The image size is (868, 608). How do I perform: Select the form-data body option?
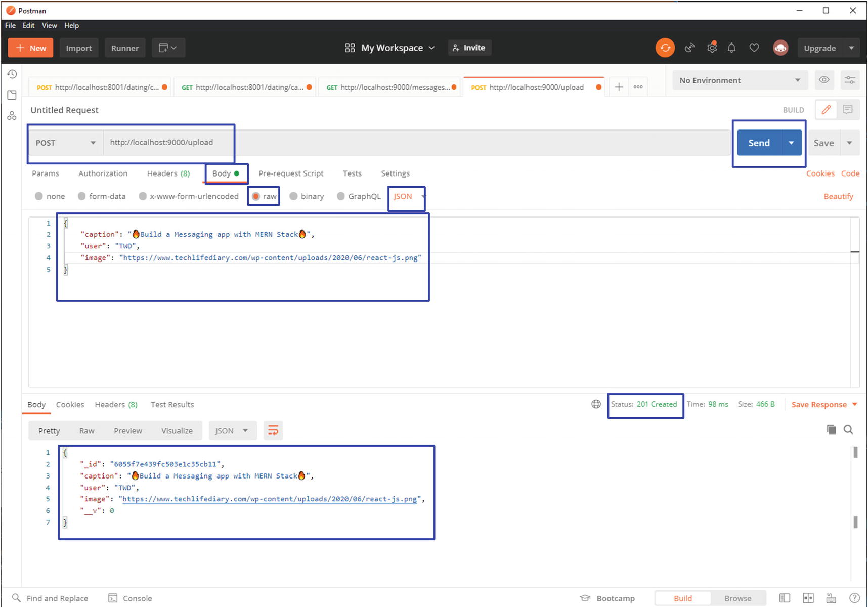tap(82, 196)
